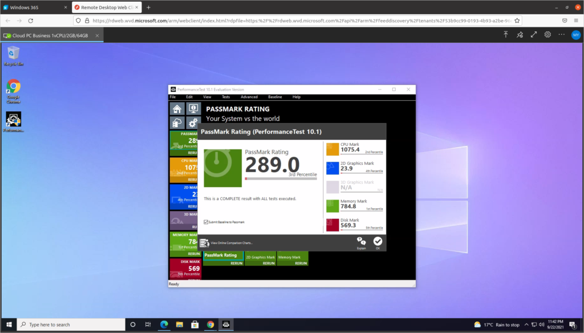Click the taskbar clock showing 11:42 PM
Image resolution: width=584 pixels, height=333 pixels.
(x=555, y=324)
